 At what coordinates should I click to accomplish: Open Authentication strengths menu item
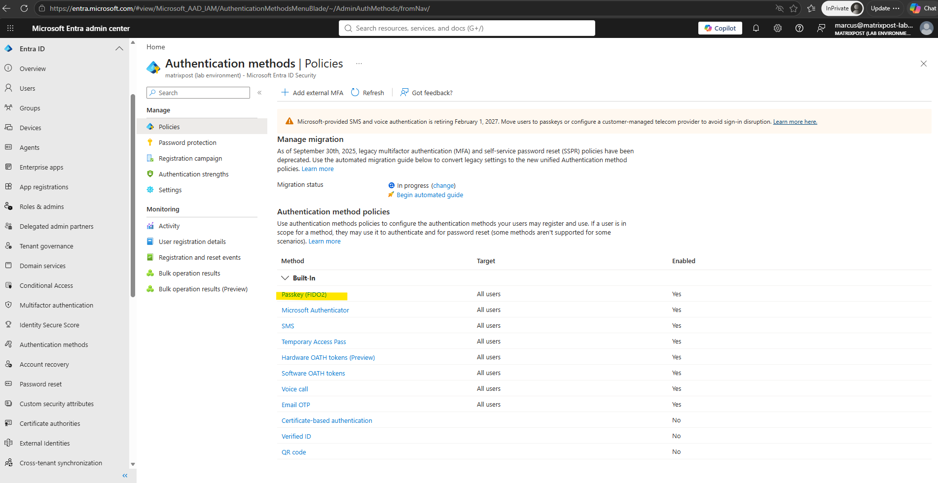click(x=193, y=174)
